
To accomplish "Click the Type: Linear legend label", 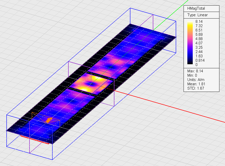I will [x=197, y=15].
